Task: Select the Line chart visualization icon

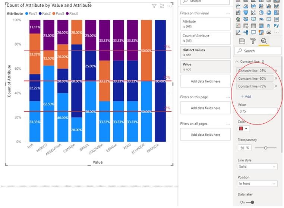Action: [238, 6]
